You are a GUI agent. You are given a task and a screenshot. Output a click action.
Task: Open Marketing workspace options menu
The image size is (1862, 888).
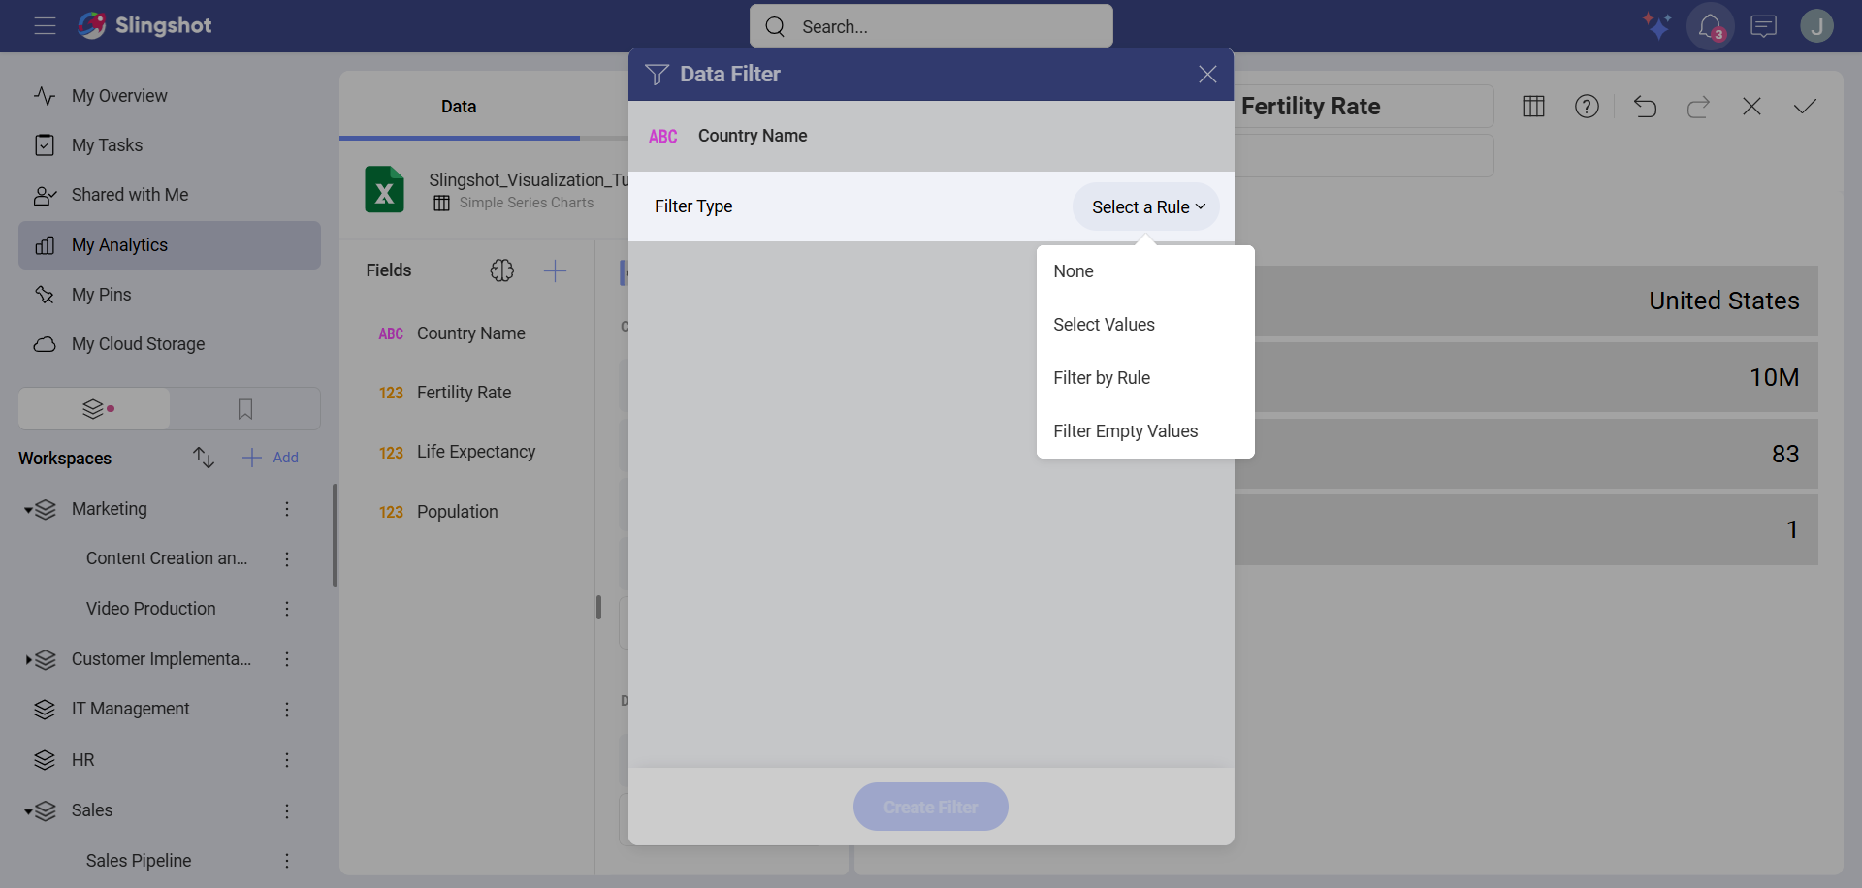click(287, 509)
